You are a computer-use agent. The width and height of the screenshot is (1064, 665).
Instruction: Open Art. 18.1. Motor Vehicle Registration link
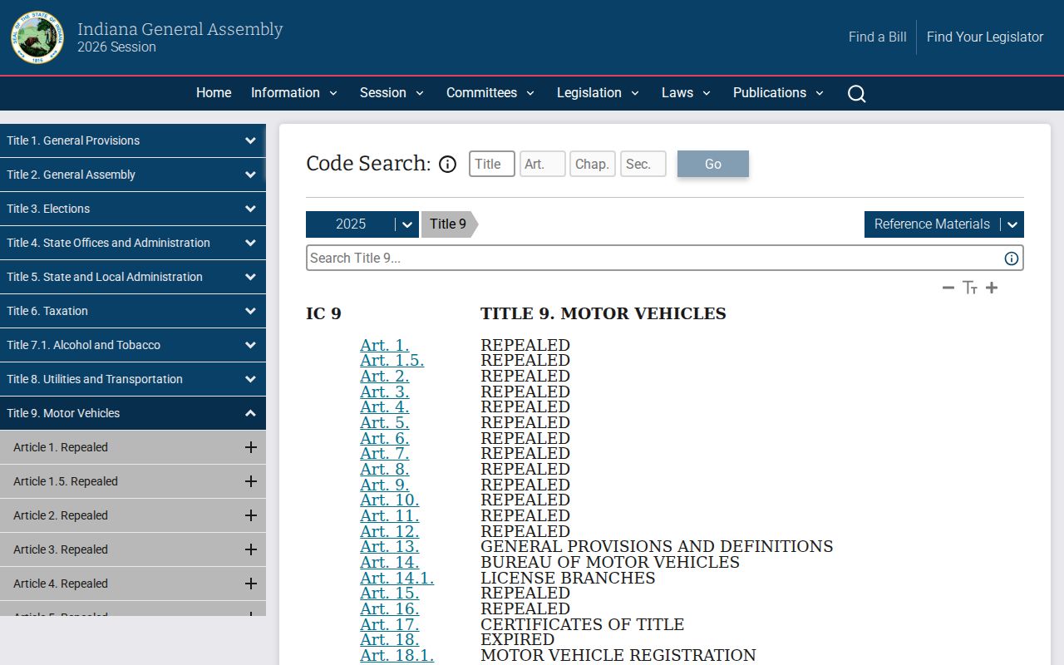pyautogui.click(x=397, y=656)
